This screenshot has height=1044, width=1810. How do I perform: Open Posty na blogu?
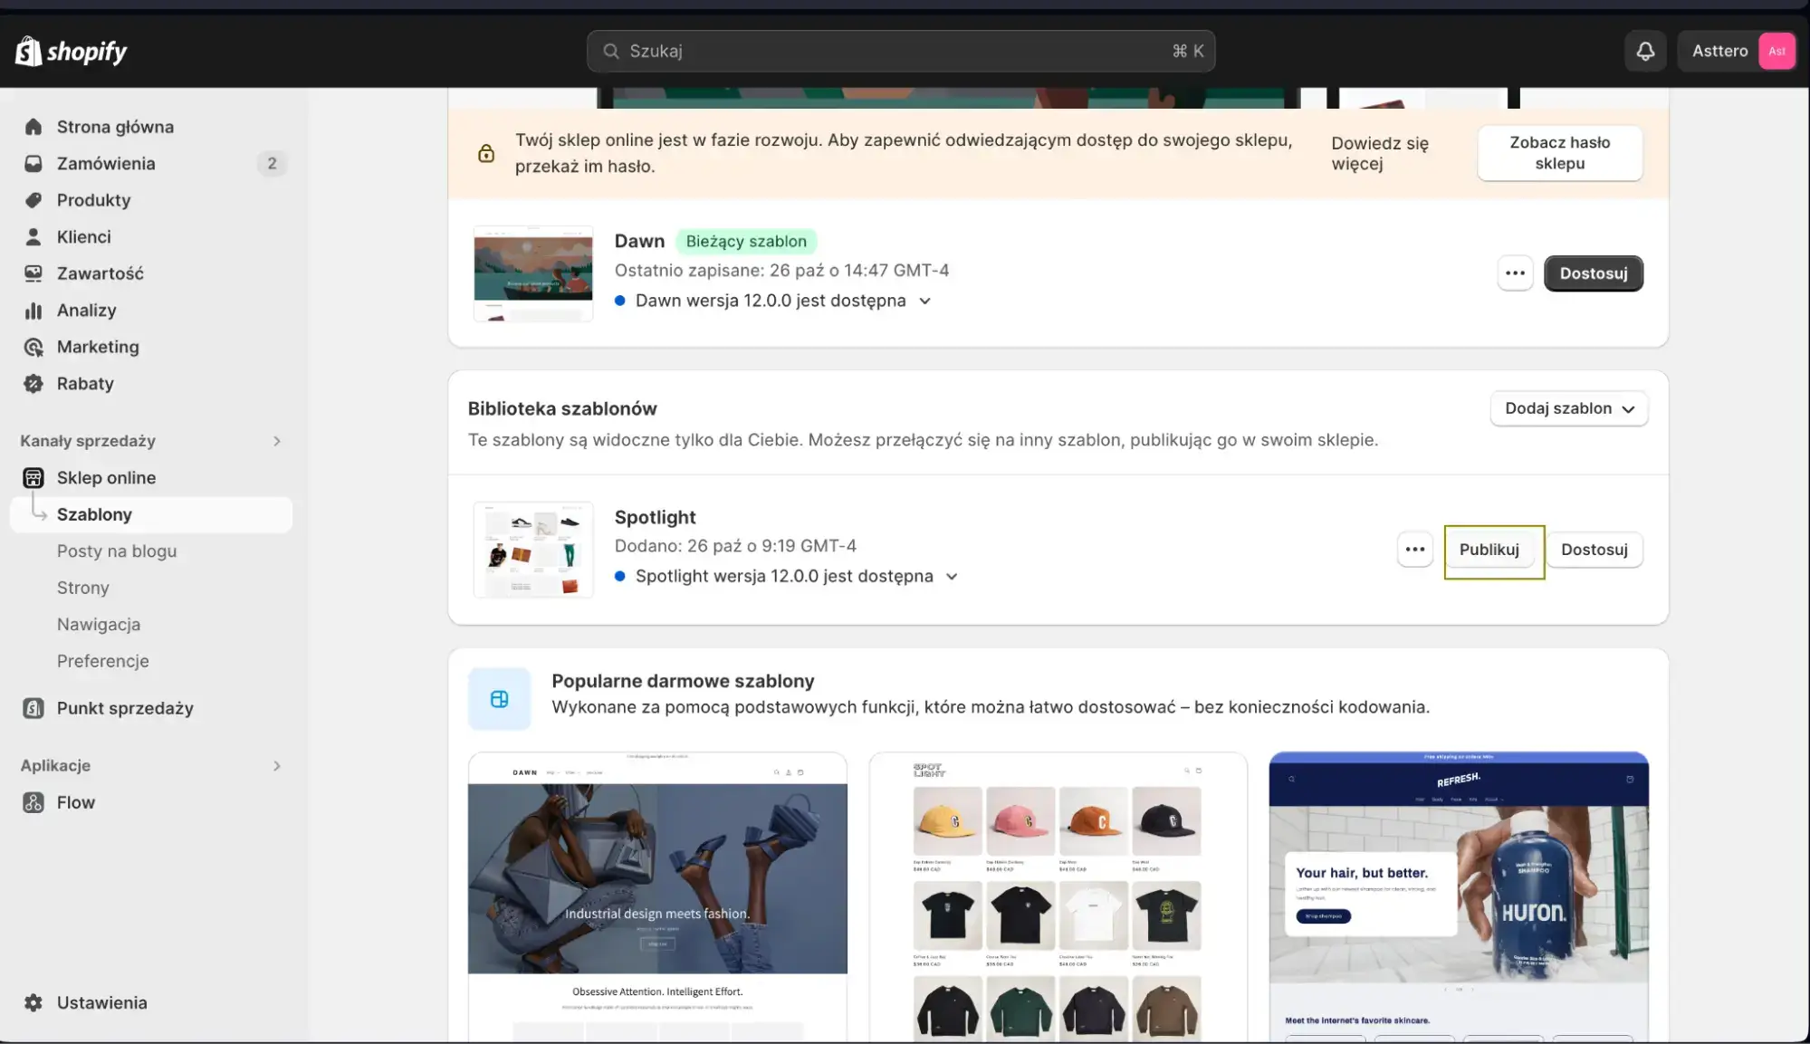click(117, 551)
